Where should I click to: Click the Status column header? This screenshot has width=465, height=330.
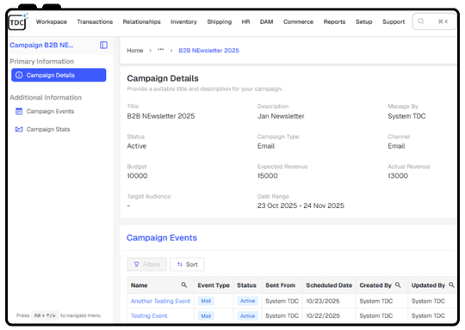point(246,285)
